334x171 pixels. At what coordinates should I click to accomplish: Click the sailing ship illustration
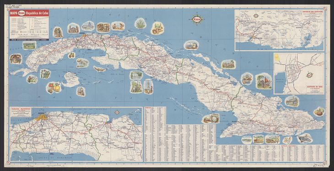[247, 78]
